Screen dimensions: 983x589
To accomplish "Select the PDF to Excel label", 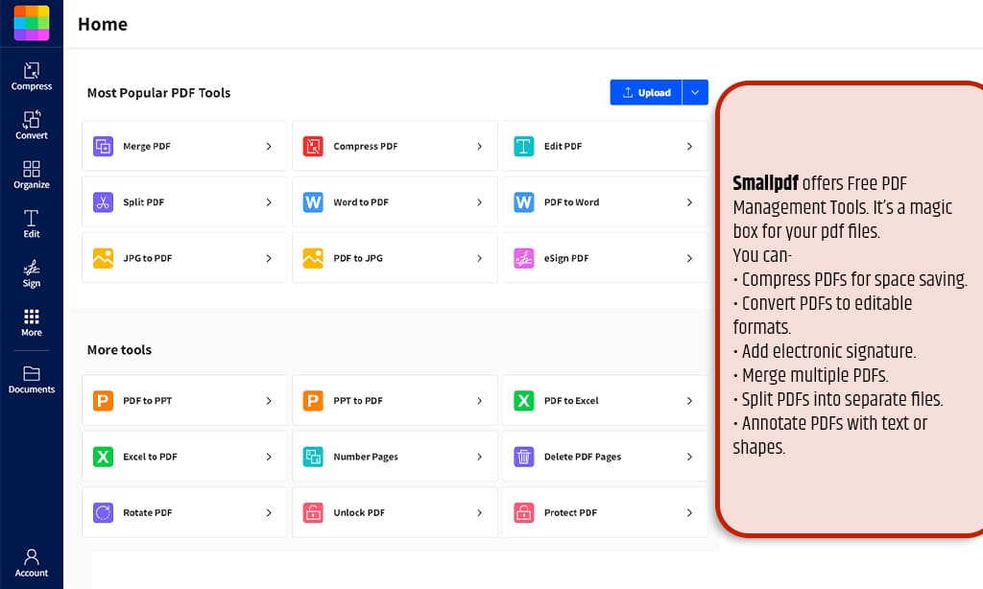I will 571,400.
